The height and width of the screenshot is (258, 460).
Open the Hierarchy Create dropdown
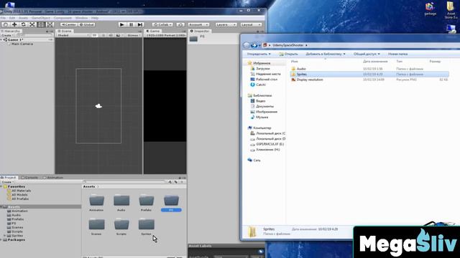pyautogui.click(x=7, y=35)
